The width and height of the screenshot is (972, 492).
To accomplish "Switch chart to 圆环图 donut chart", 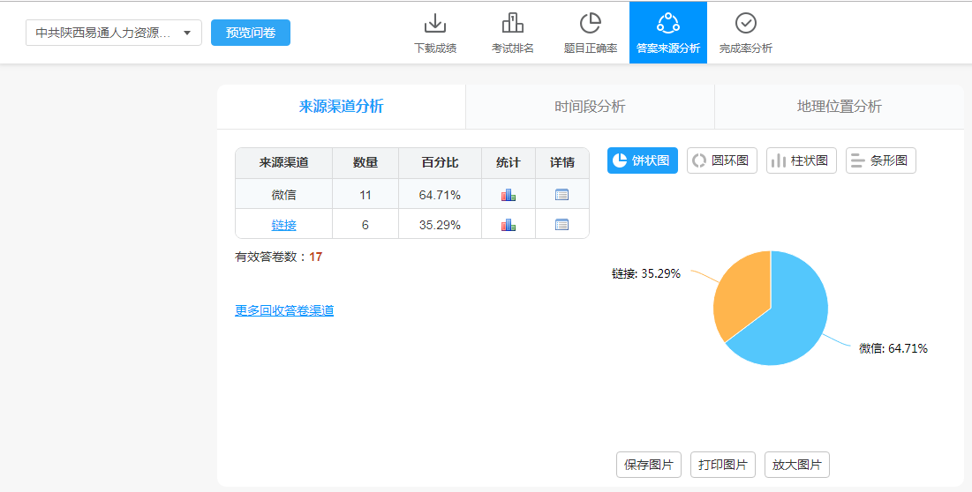I will (x=721, y=160).
